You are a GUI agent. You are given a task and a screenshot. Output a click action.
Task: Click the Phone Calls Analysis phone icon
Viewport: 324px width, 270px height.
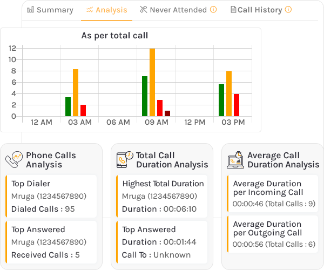pos(13,159)
